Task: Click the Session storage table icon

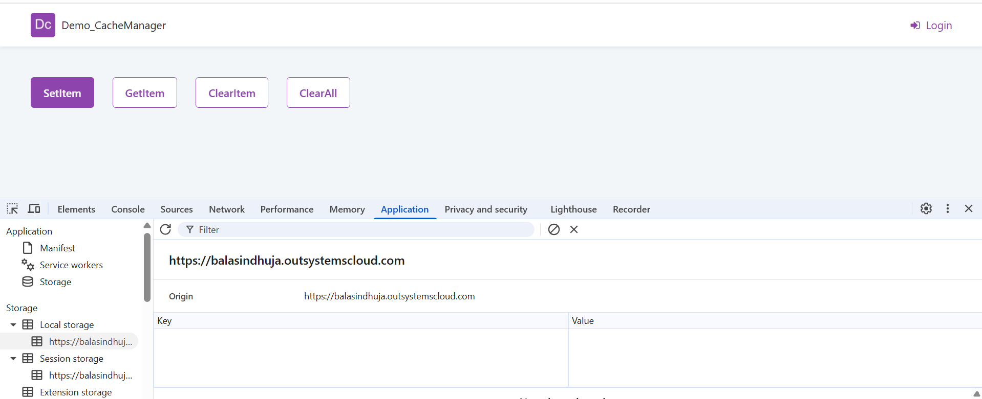Action: tap(28, 358)
